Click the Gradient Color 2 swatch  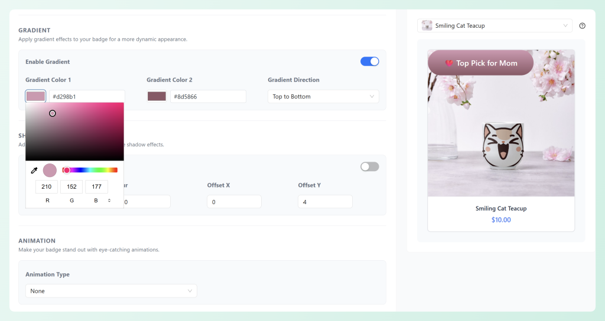157,96
